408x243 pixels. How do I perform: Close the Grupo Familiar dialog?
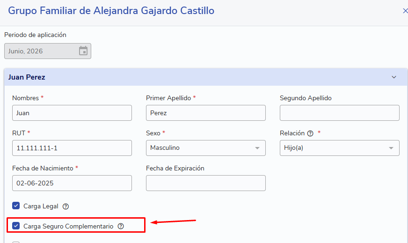pos(405,11)
